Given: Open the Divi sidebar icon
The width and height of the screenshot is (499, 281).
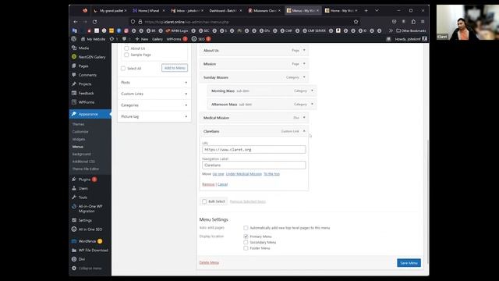Looking at the screenshot, I should [74, 259].
